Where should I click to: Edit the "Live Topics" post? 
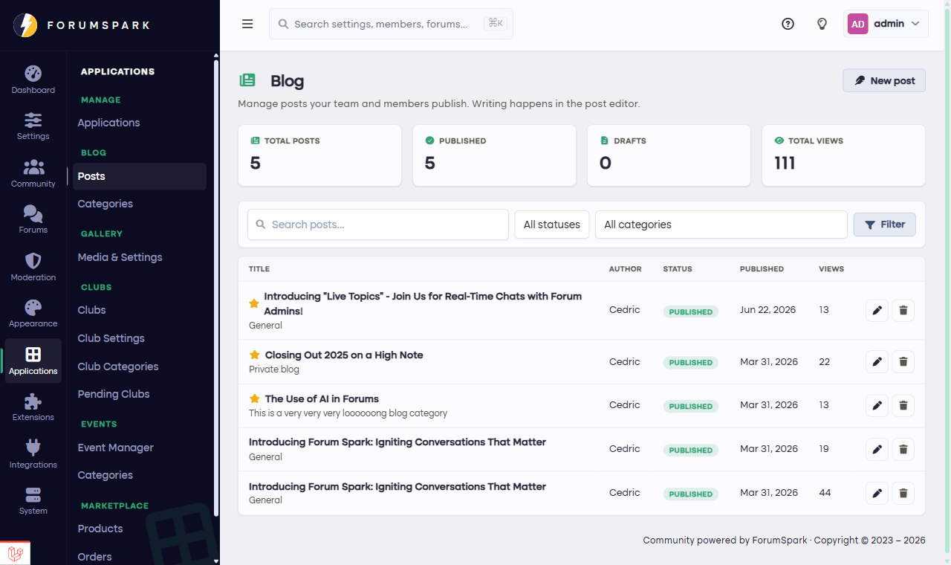[x=877, y=310]
